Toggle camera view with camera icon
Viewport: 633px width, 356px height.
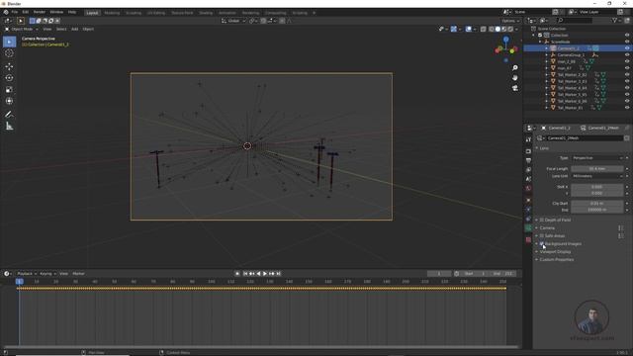point(514,88)
